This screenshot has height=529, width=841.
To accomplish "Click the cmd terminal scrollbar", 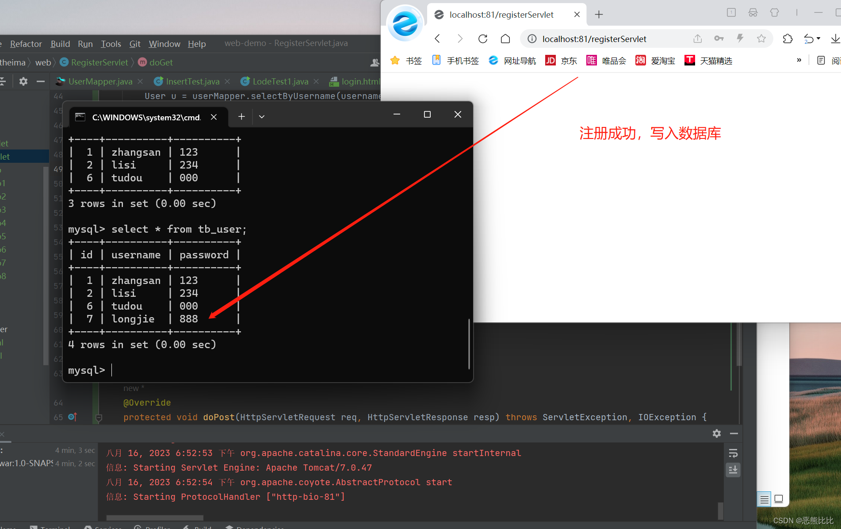I will pos(469,344).
